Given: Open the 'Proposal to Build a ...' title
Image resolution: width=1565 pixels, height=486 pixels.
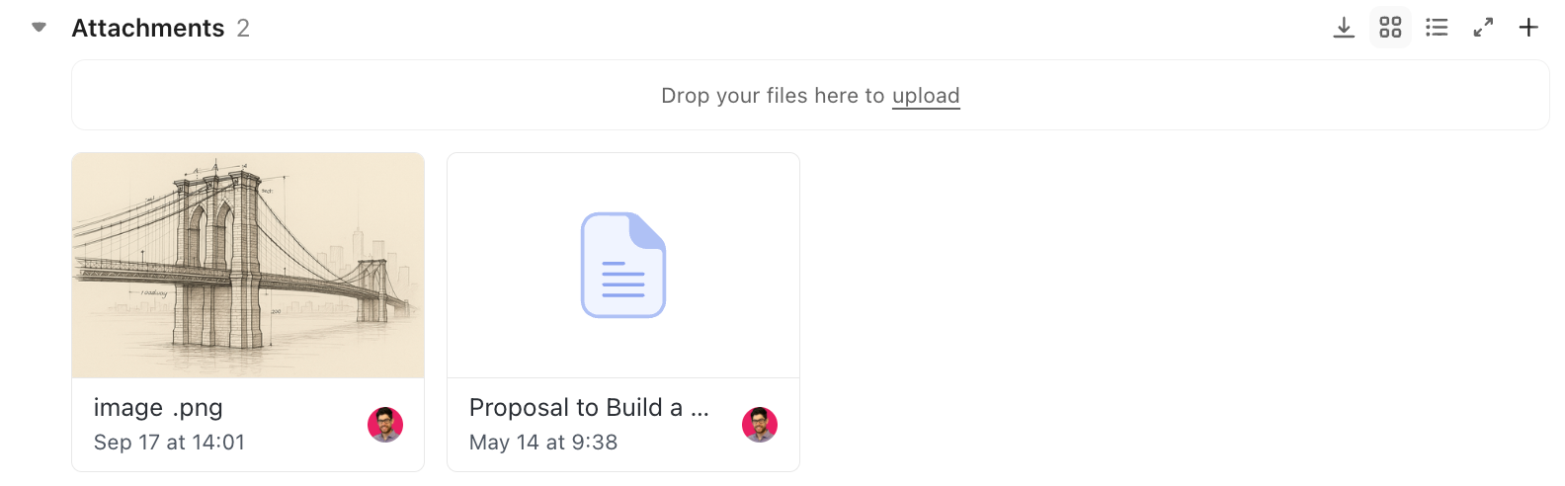Looking at the screenshot, I should pos(589,408).
